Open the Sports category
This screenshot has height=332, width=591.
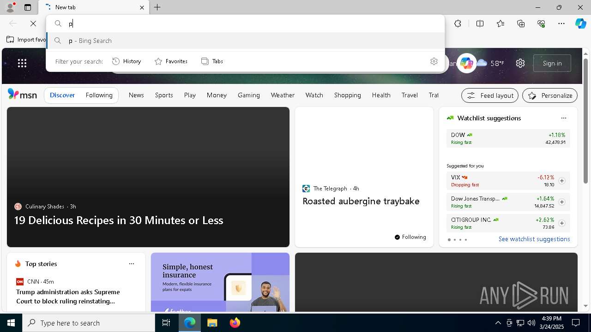click(164, 95)
